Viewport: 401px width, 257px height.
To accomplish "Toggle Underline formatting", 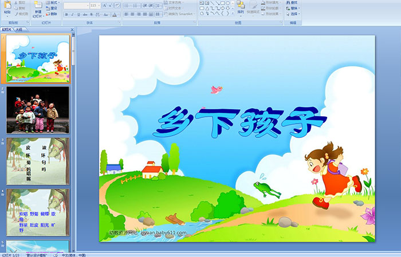I will pos(78,14).
